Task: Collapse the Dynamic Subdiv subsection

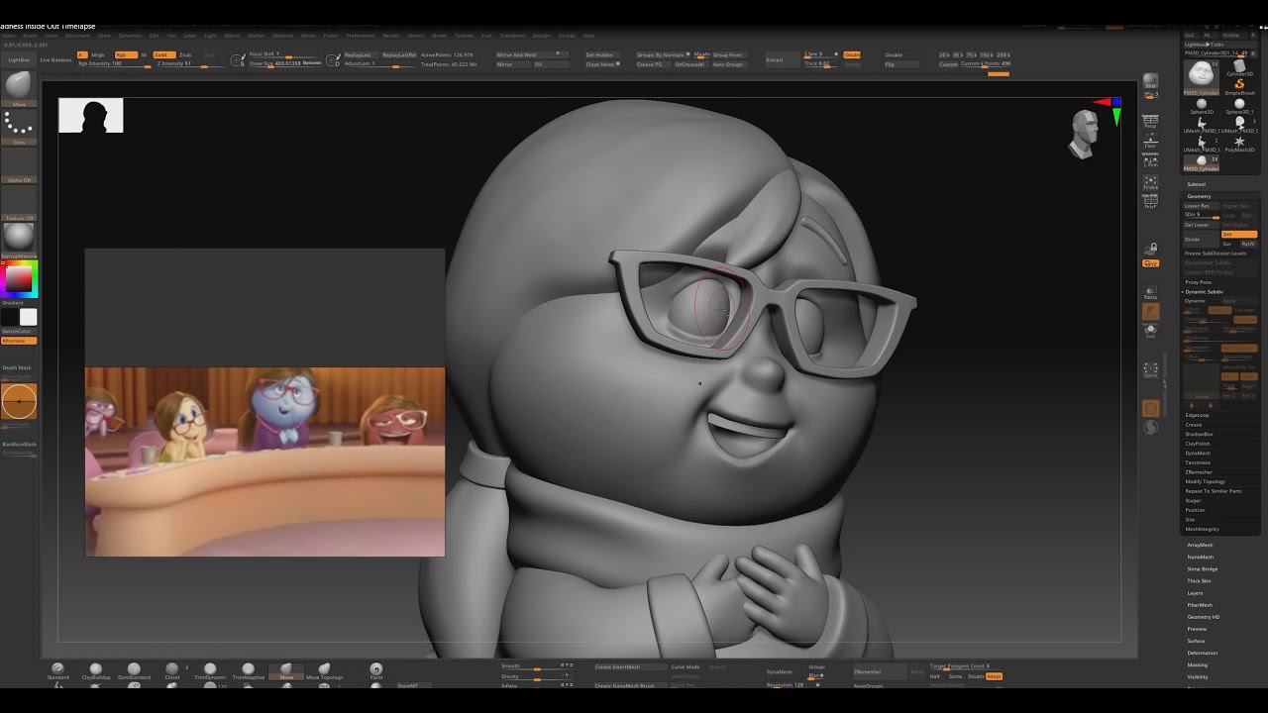Action: coord(1204,292)
